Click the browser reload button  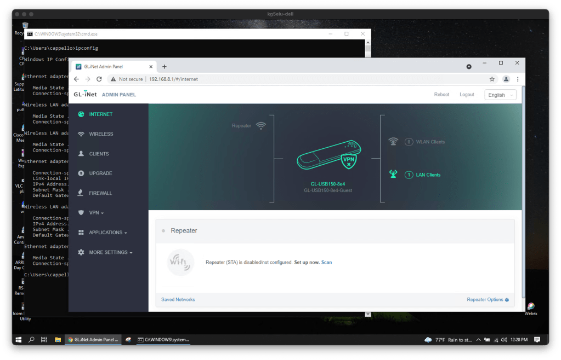click(99, 79)
